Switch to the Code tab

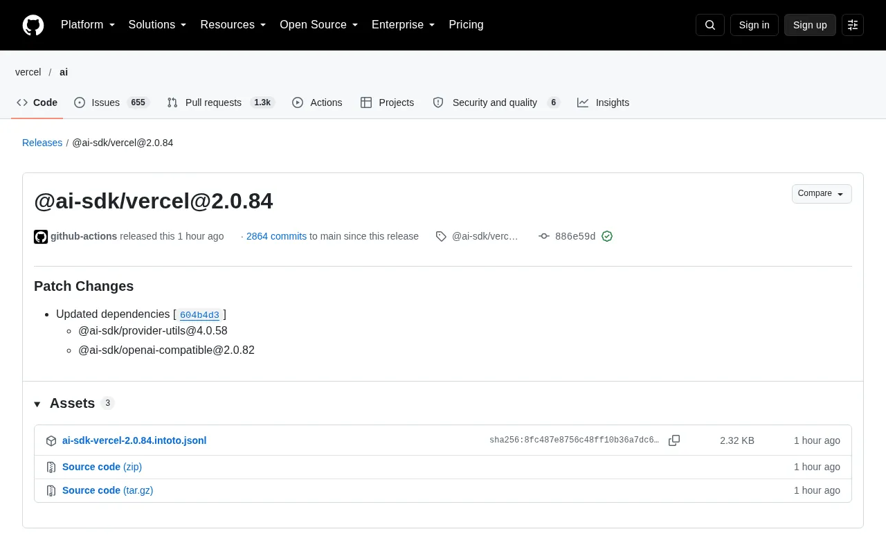tap(37, 102)
